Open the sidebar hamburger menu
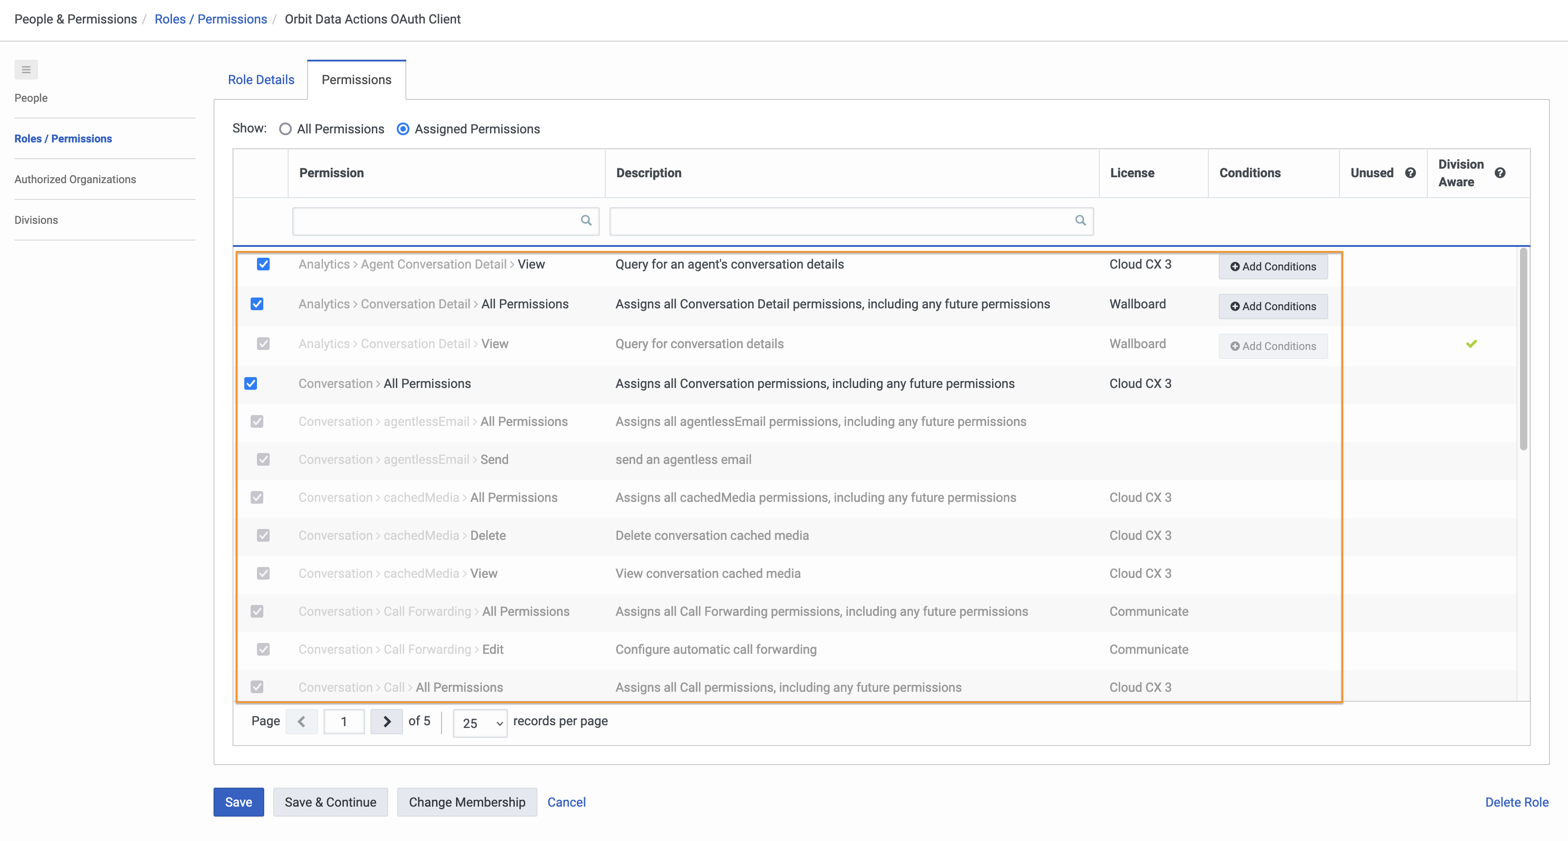The image size is (1568, 841). [26, 69]
